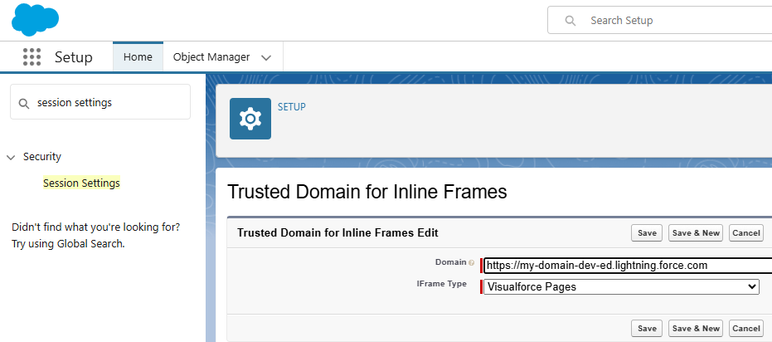The width and height of the screenshot is (772, 342).
Task: Open the Object Manager dropdown chevron
Action: (x=266, y=57)
